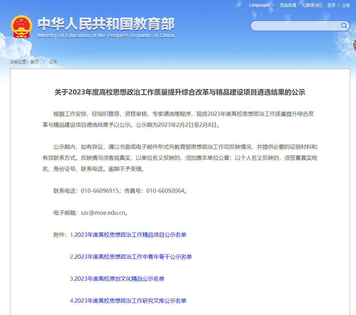The image size is (356, 315).
Task: Expand the Languages dropdown arrow
Action: click(x=273, y=5)
